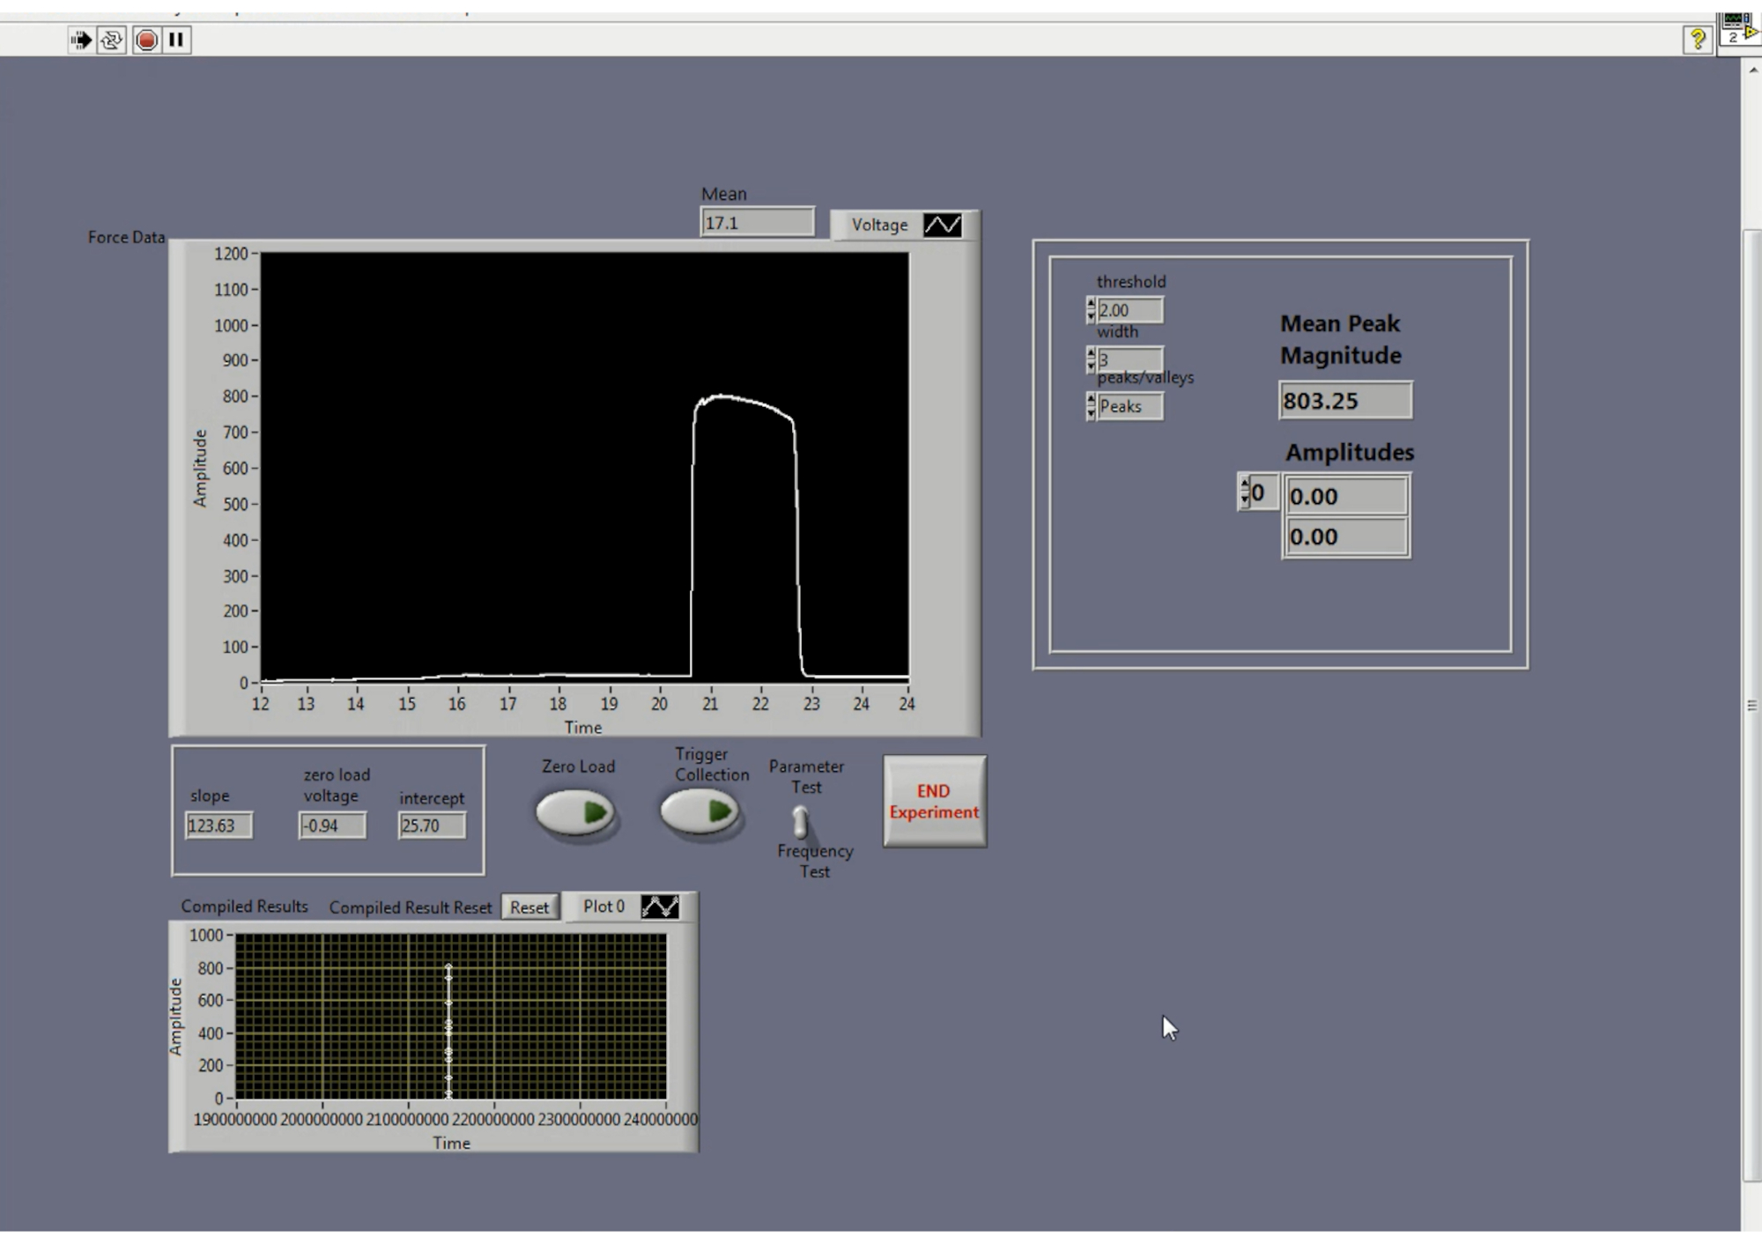Click the width value stepper arrows

pos(1091,359)
